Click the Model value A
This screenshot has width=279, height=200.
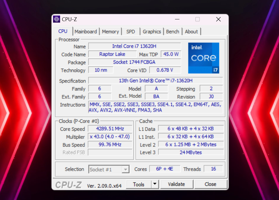(x=156, y=88)
